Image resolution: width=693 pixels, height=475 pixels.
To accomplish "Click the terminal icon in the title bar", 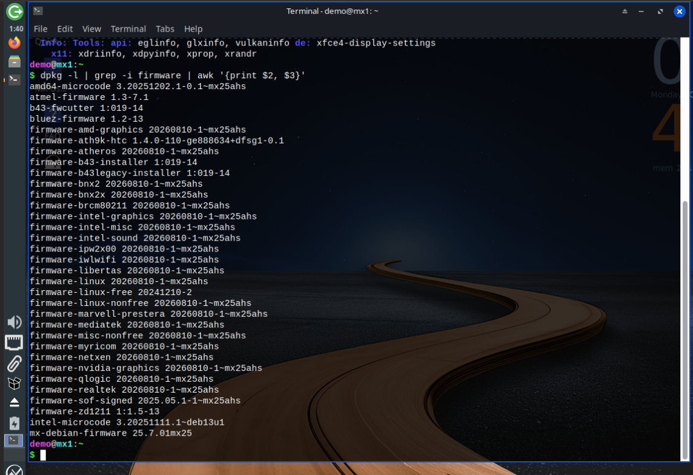I will (x=38, y=11).
